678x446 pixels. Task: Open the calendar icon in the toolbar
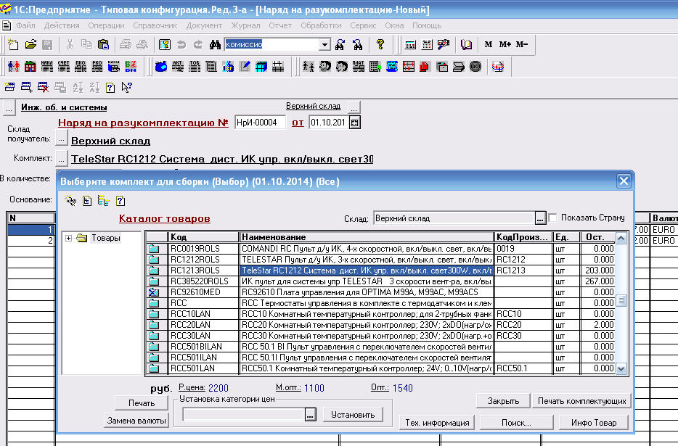coord(427,44)
